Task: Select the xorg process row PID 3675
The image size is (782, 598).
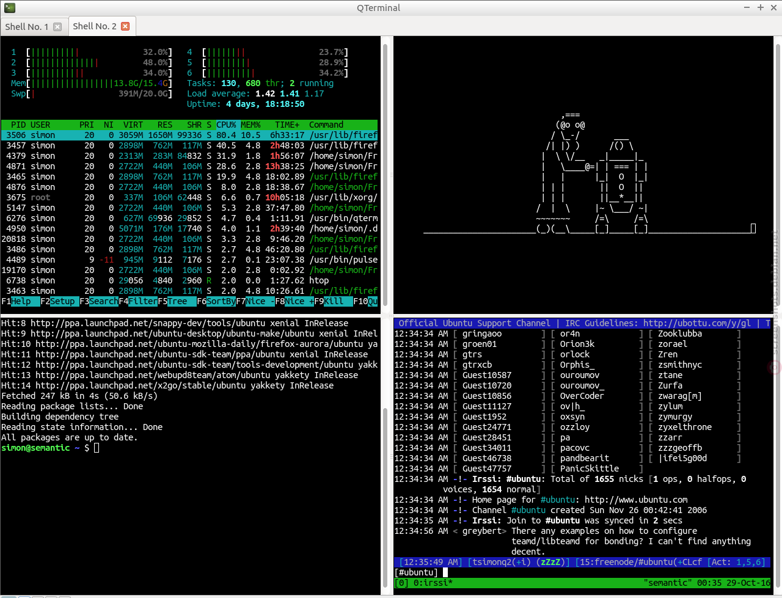Action: click(189, 197)
